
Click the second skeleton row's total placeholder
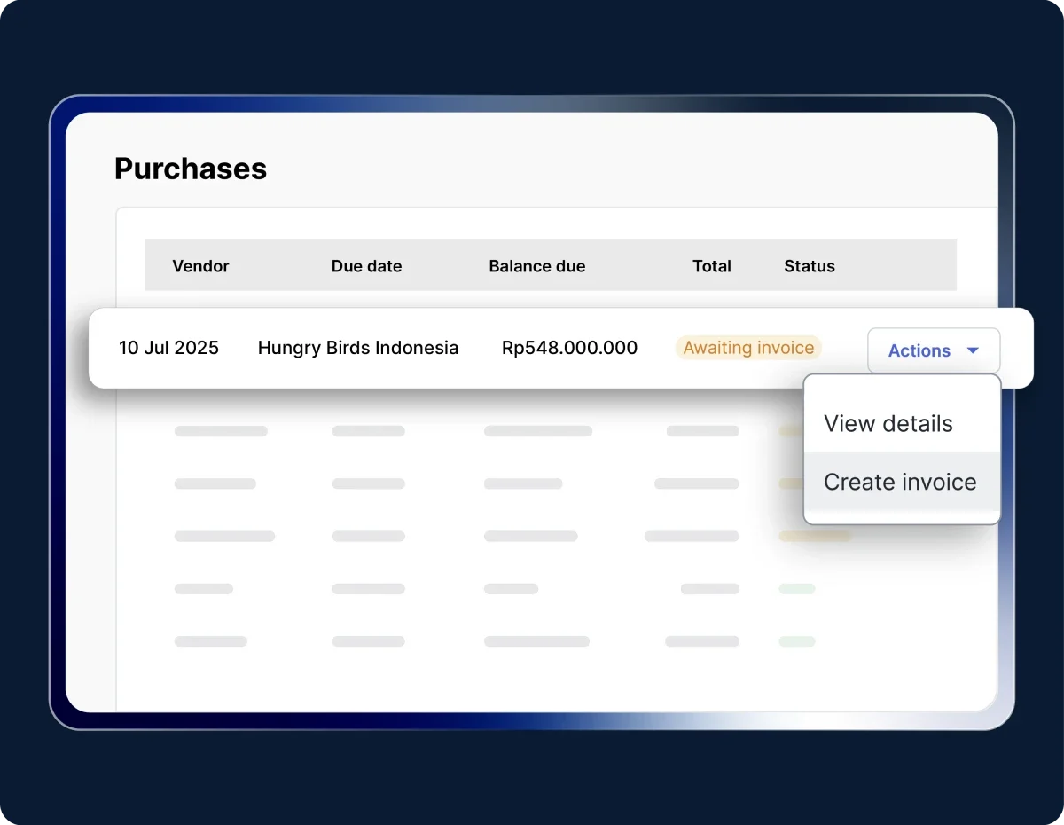(x=696, y=484)
